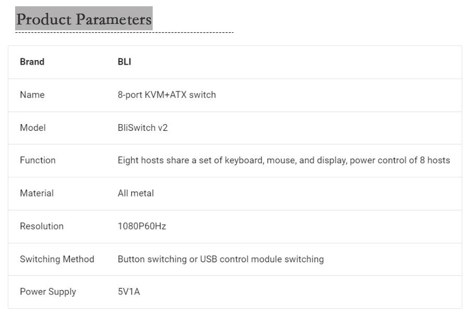The width and height of the screenshot is (469, 316).
Task: Select the 'Power Supply' row label
Action: pos(48,292)
